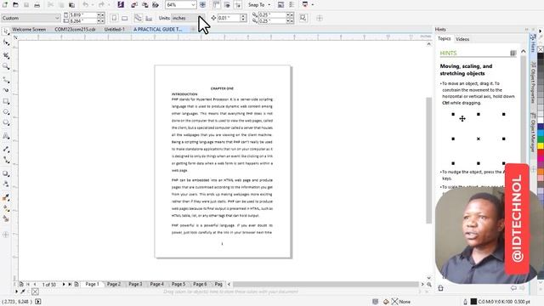Click the Undo arrow icon
Screen dimensions: 544x306
(x=85, y=5)
